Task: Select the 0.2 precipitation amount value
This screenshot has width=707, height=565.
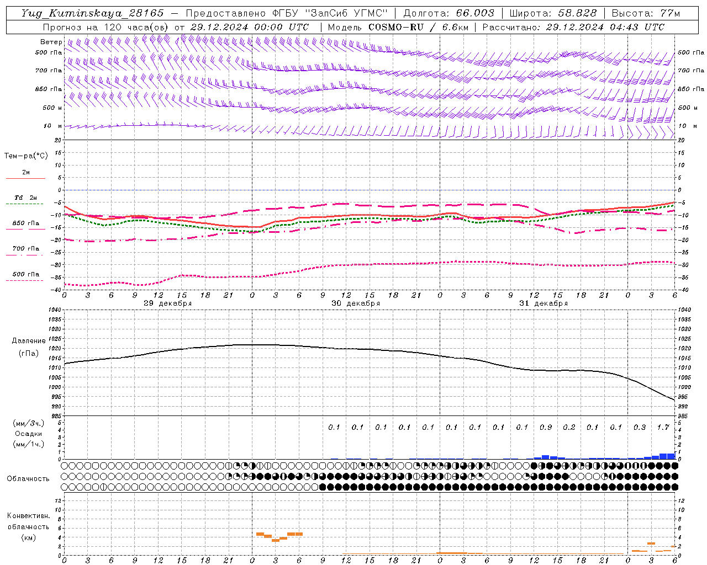Action: [x=569, y=427]
